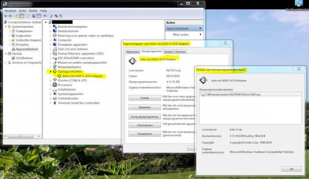Screen dimensions: 309x179
Task: Click the Poorten (COM & LPT) icon
Action: coord(55,80)
